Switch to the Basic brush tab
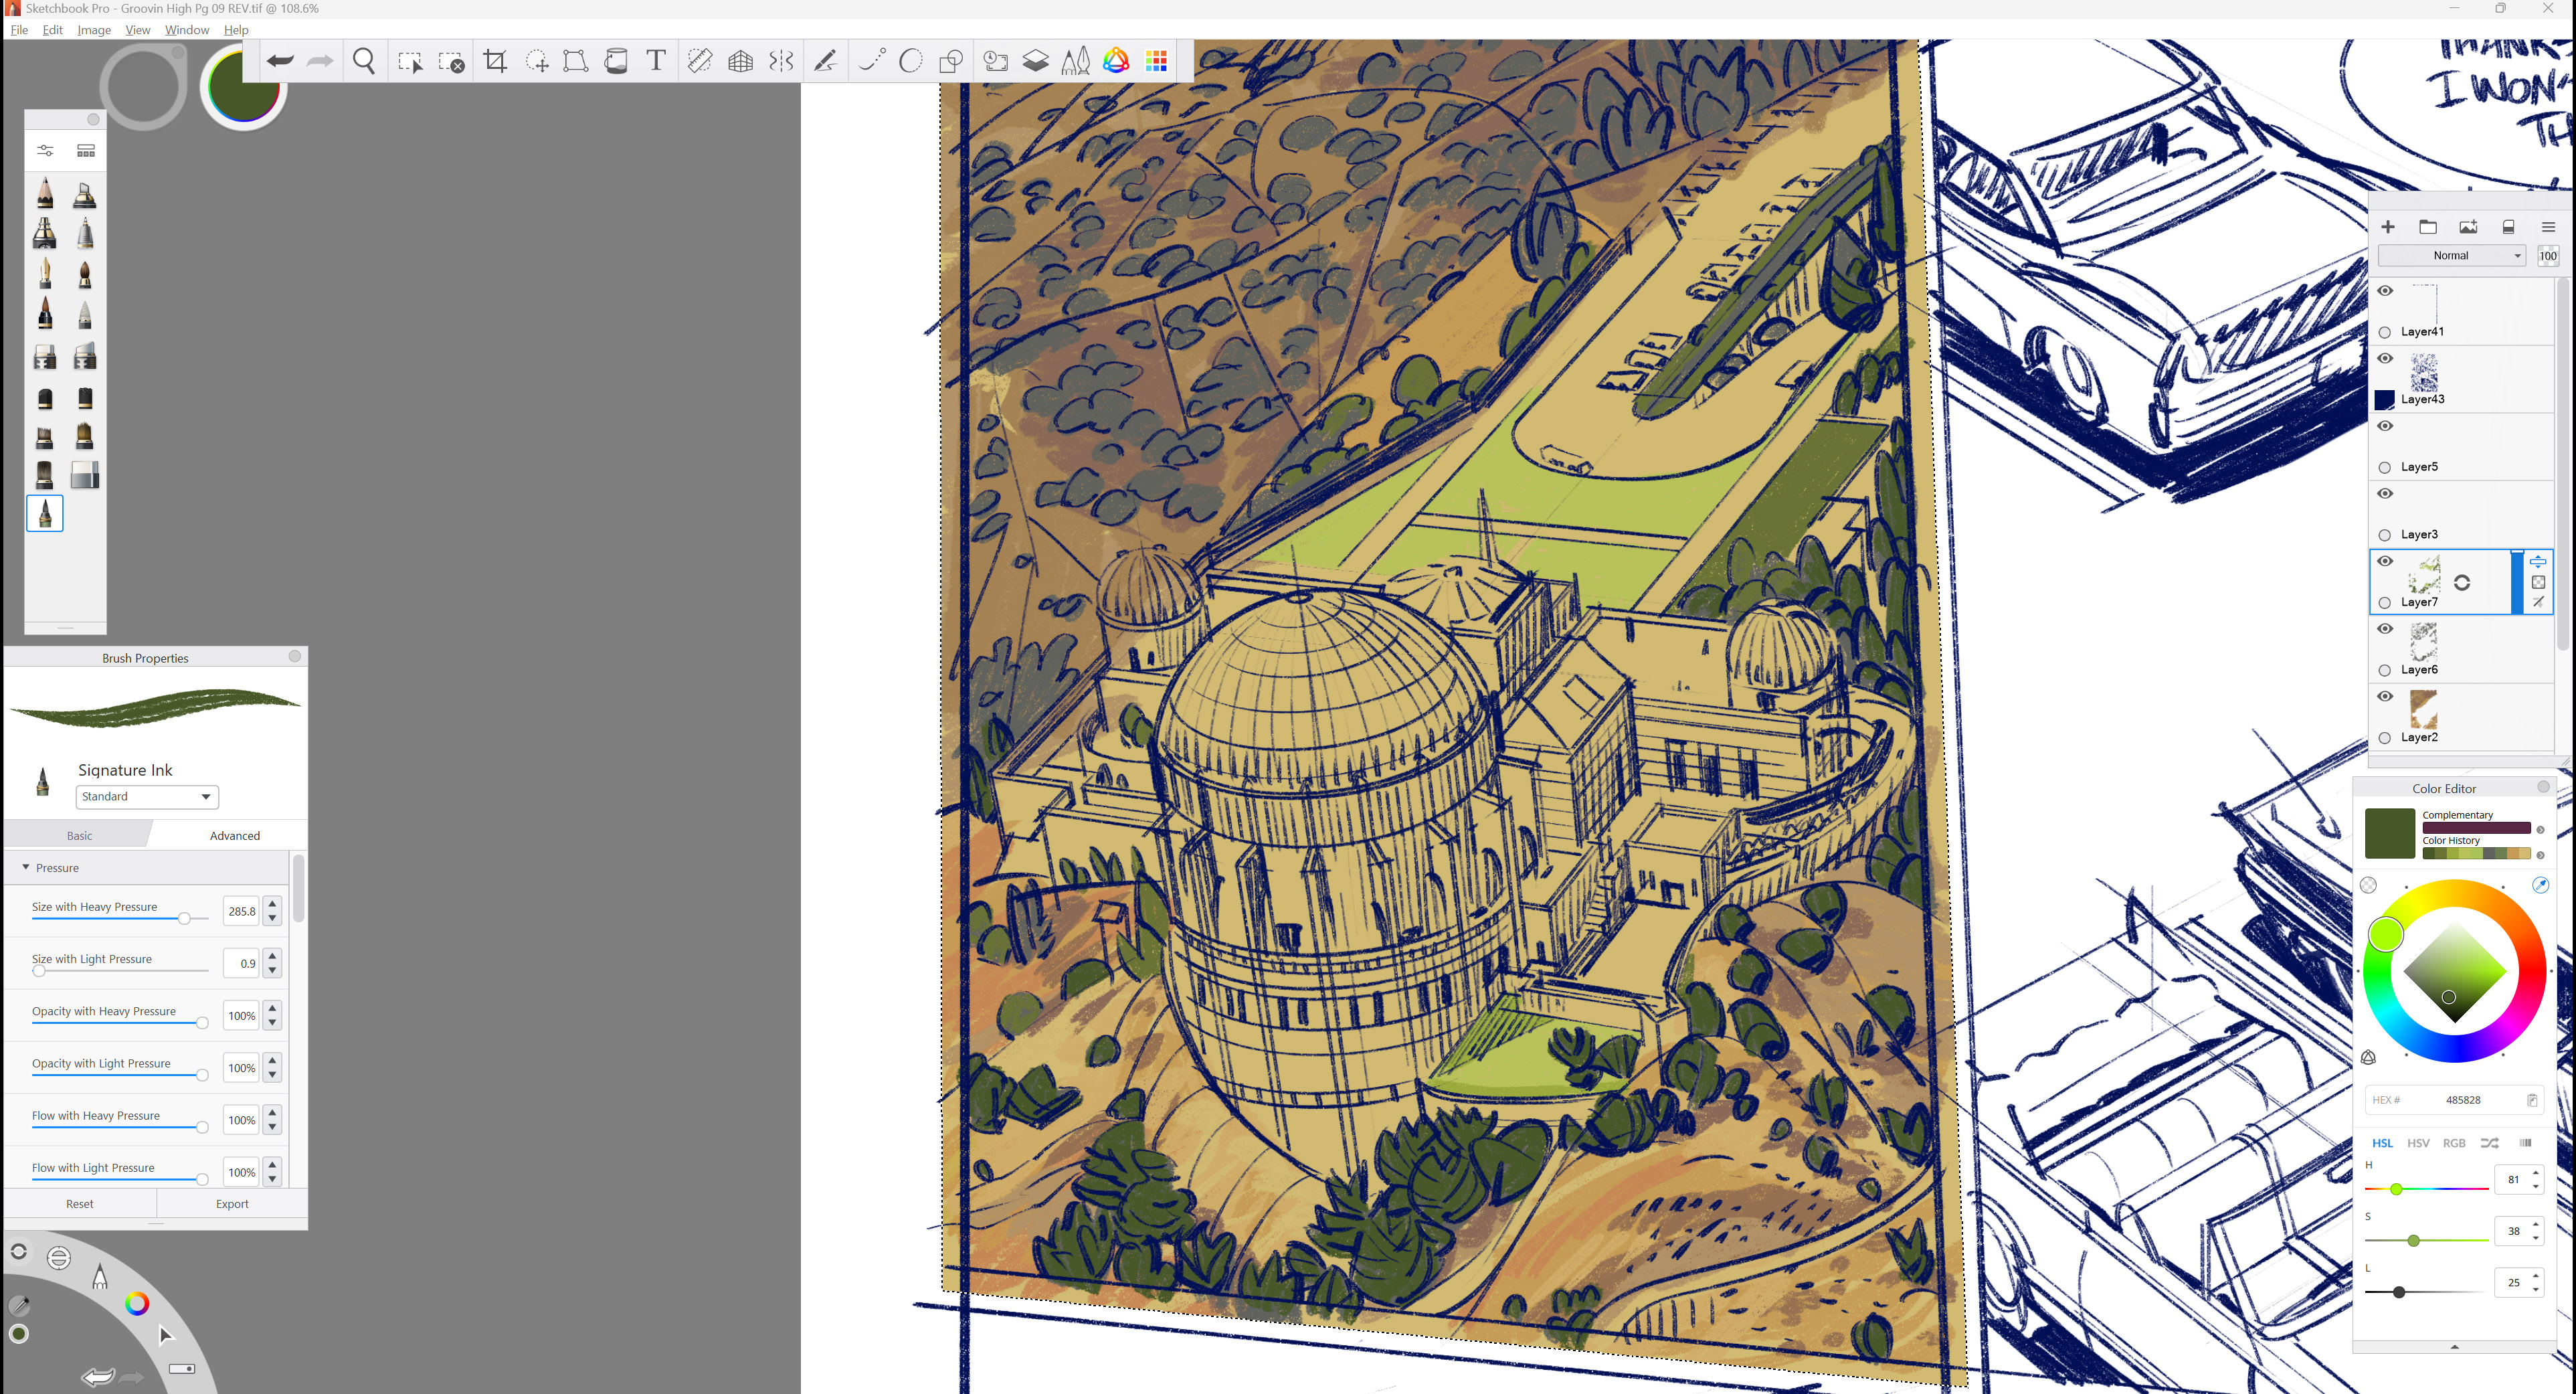 79,835
